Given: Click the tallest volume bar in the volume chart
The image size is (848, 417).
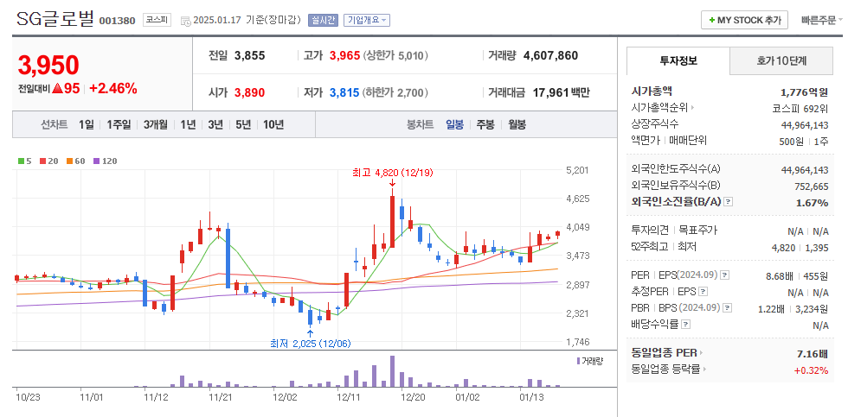Looking at the screenshot, I should tap(392, 370).
